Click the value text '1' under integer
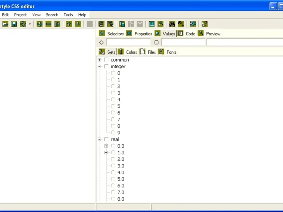The width and height of the screenshot is (283, 212). click(x=119, y=80)
